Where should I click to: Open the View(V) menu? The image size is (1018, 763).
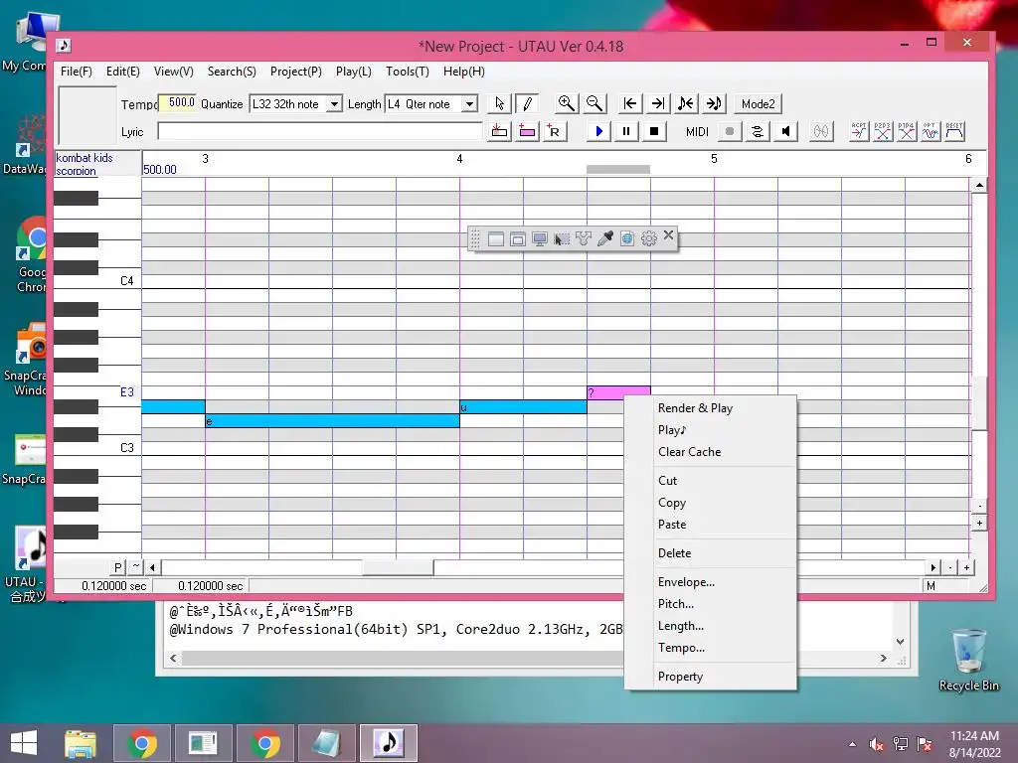click(x=173, y=72)
